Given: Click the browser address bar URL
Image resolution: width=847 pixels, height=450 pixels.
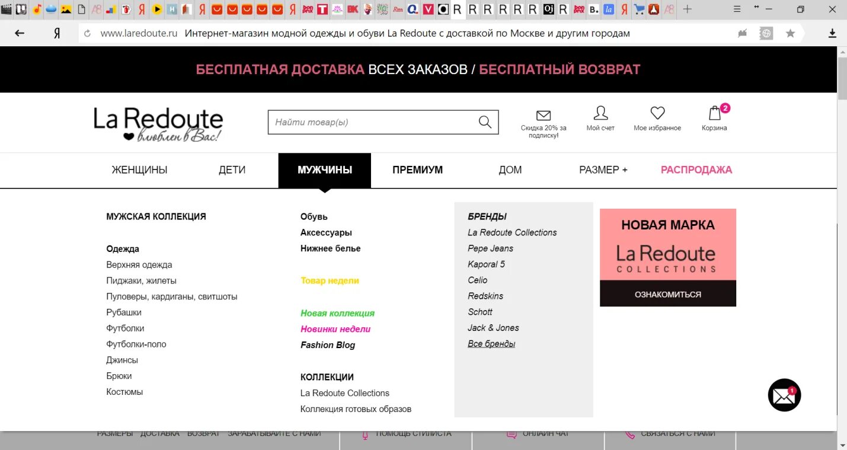Looking at the screenshot, I should pos(139,34).
